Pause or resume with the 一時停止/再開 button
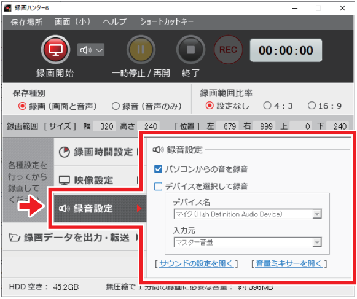This screenshot has height=299, width=357. pos(141,49)
